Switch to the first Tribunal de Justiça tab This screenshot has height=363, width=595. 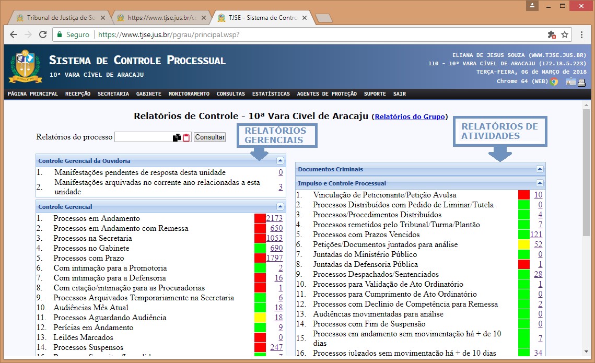tap(57, 18)
